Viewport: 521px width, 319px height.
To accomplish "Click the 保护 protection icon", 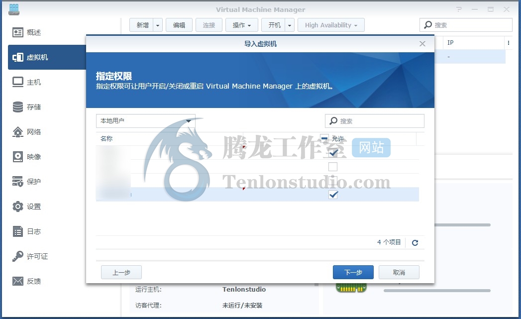I will click(17, 182).
